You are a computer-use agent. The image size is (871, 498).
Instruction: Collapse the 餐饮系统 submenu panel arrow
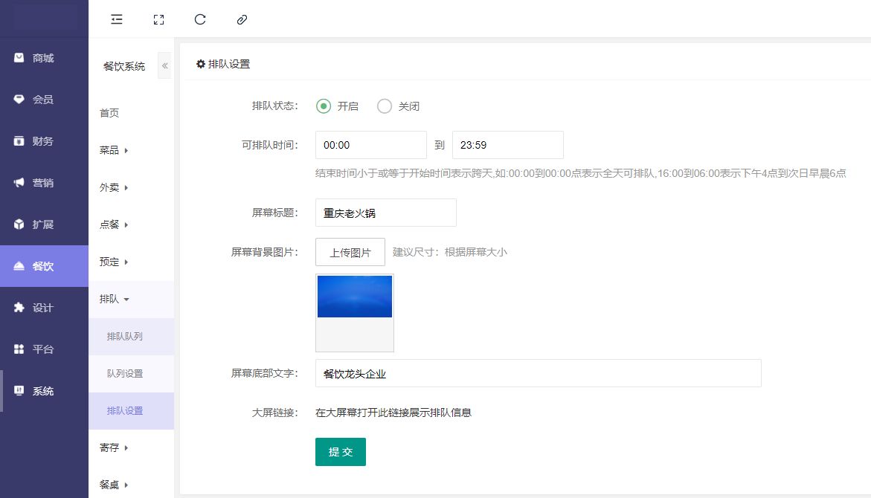point(164,66)
